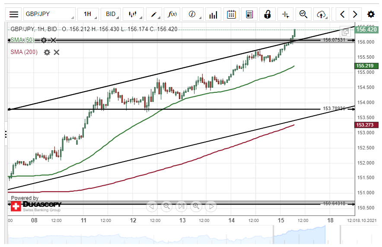
Task: Open the calendar date picker
Action: coord(231,14)
